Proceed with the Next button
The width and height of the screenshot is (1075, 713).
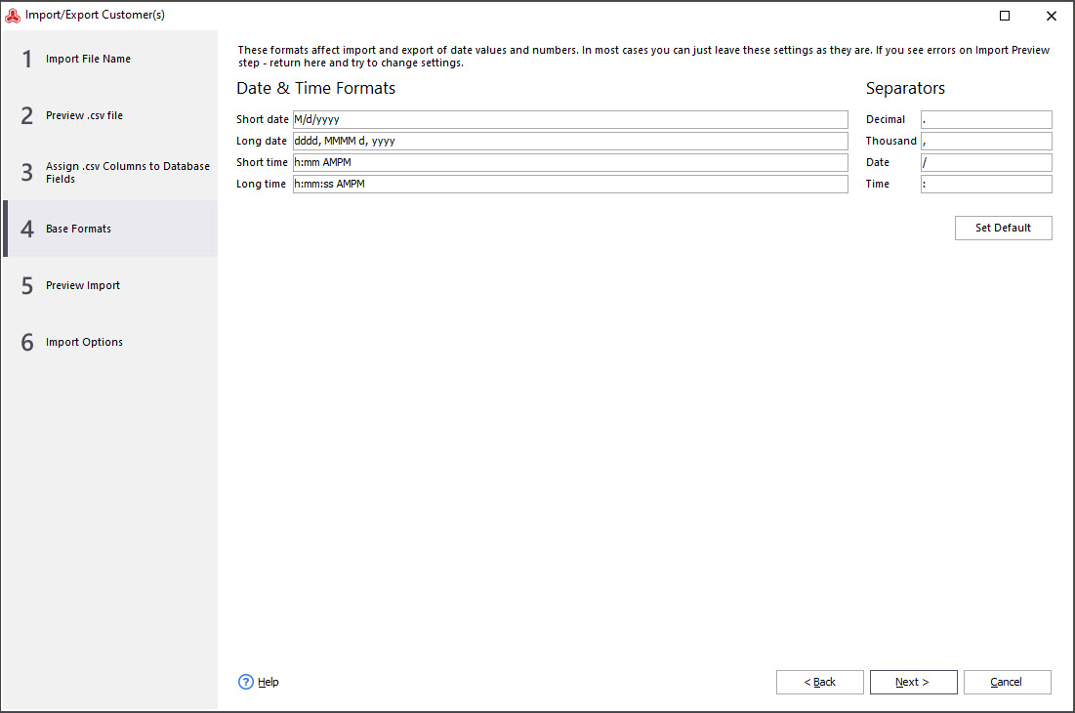913,682
